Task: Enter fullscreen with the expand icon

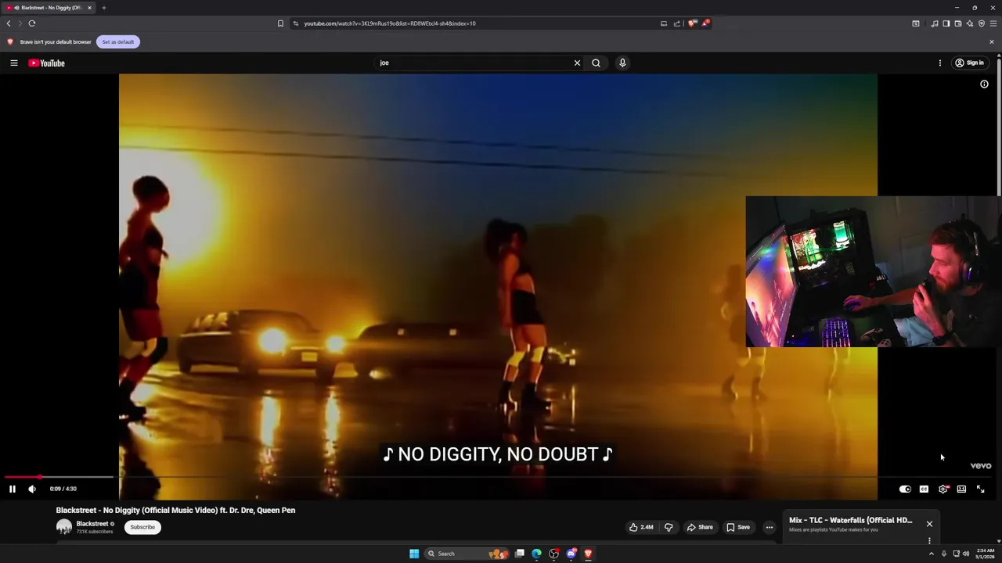Action: [x=980, y=489]
